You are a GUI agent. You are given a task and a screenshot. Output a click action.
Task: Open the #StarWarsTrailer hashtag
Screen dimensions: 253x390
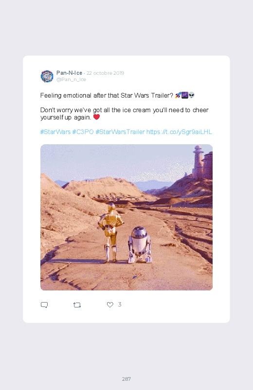pos(120,132)
